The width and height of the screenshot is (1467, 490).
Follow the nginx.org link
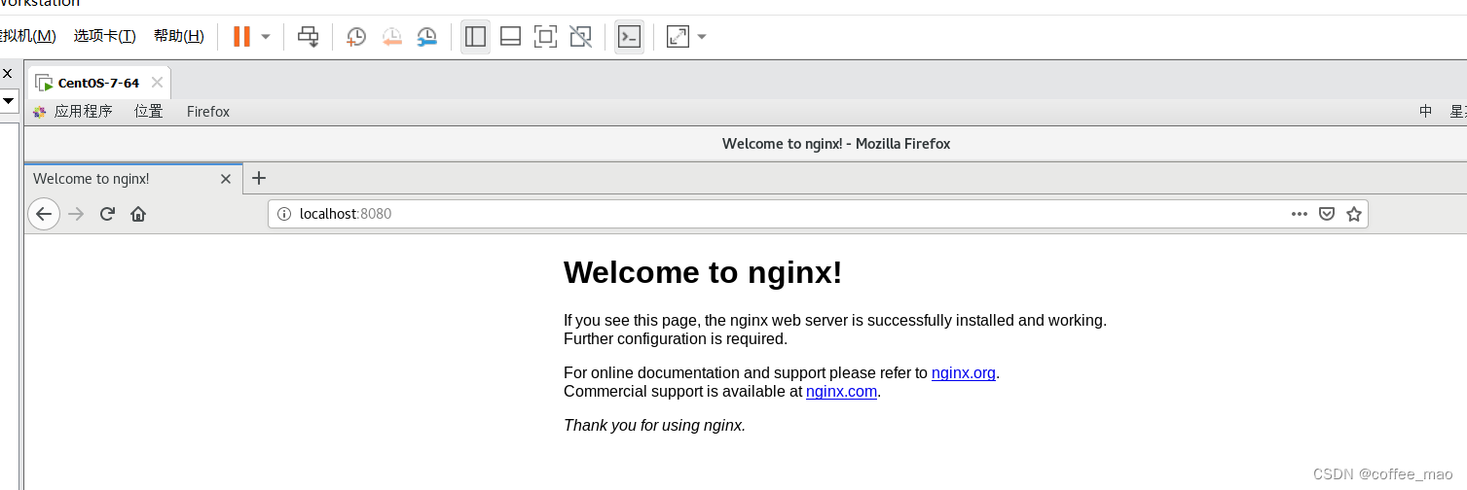[964, 372]
